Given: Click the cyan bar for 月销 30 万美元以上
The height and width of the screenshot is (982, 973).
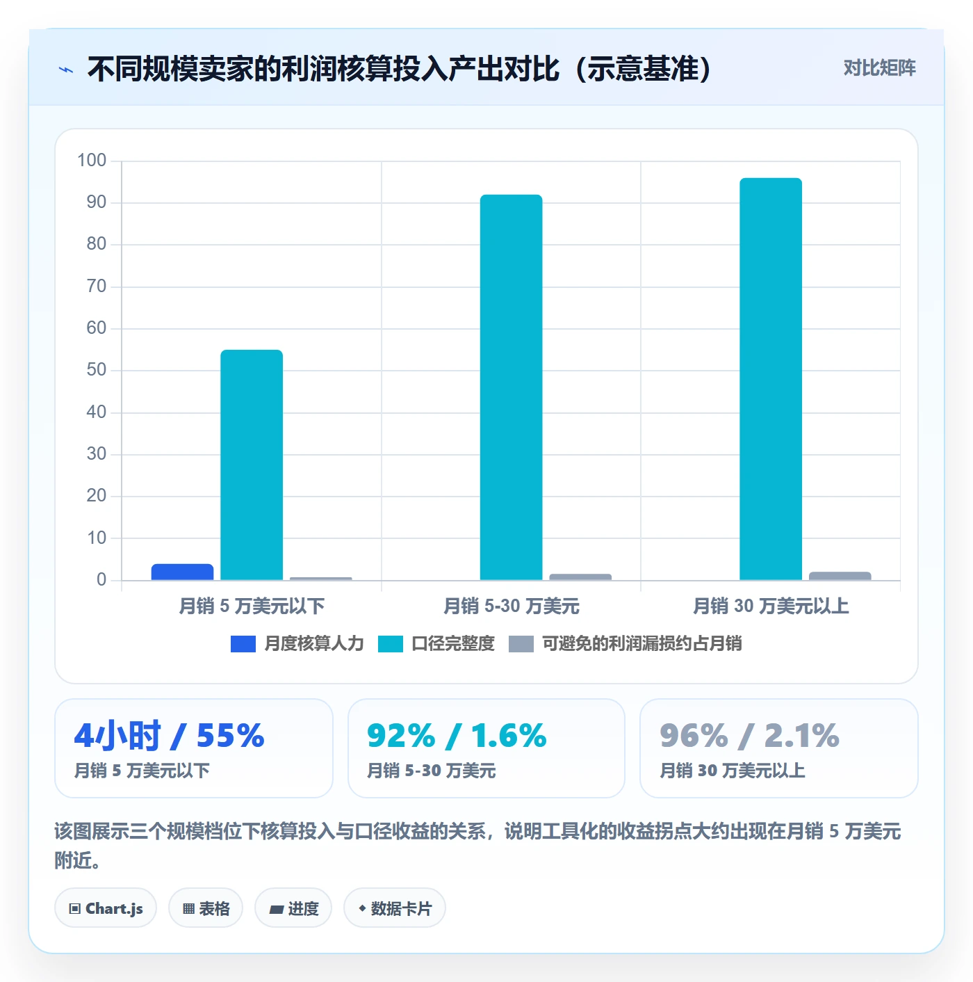Looking at the screenshot, I should (771, 379).
